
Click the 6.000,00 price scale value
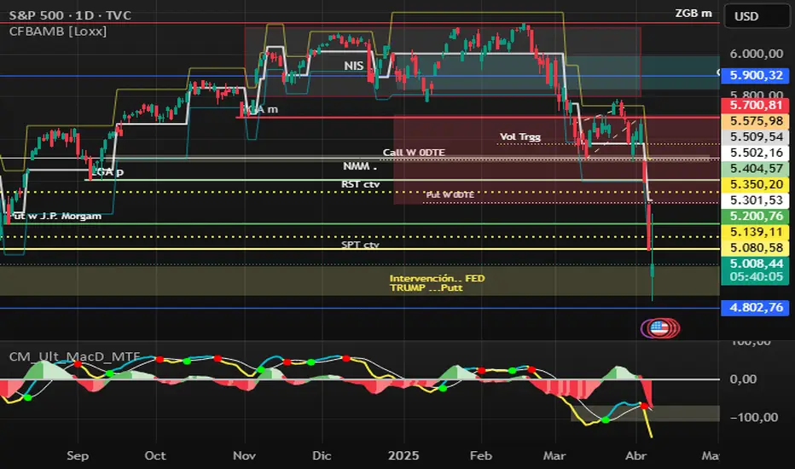click(756, 54)
